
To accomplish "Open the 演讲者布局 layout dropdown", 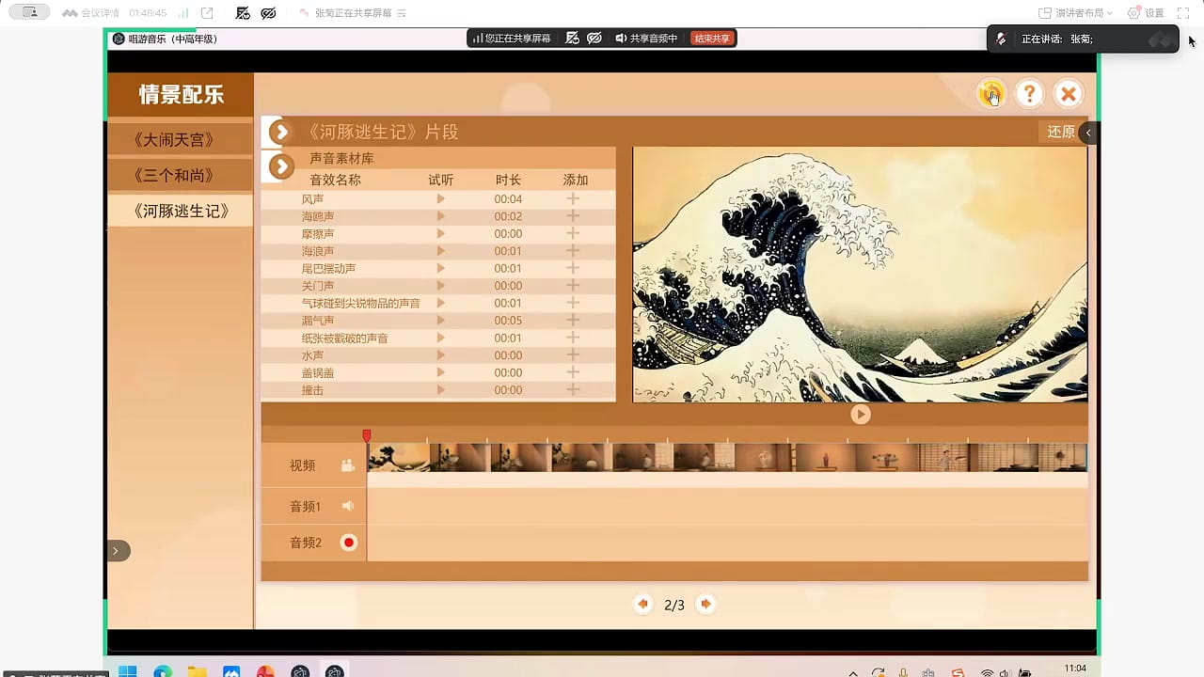I will pos(1075,13).
